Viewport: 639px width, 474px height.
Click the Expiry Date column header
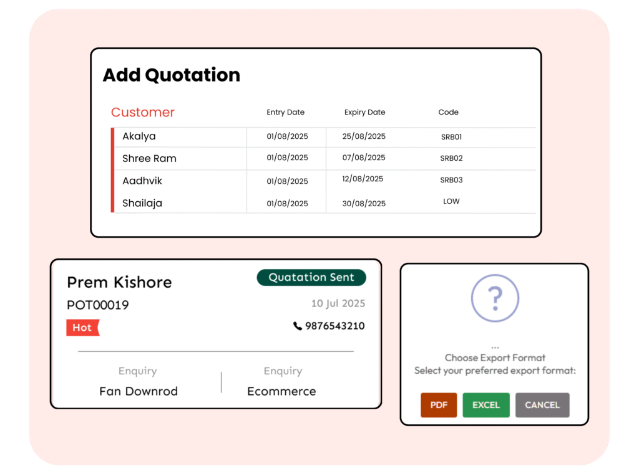coord(364,113)
